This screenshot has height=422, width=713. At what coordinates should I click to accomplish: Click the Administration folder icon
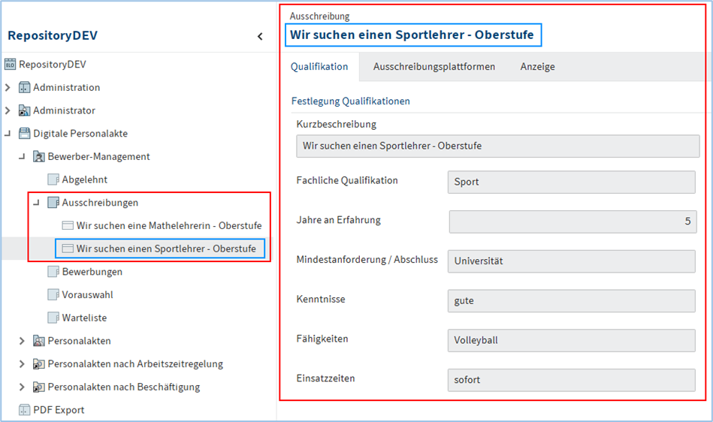24,88
